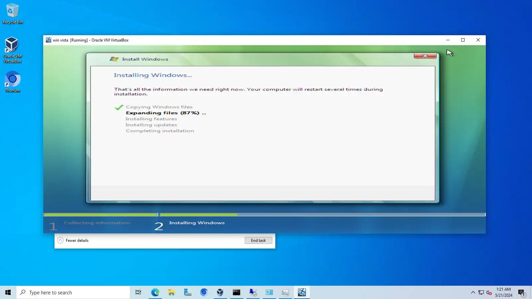Show hidden system tray icons
This screenshot has width=532, height=299.
click(x=473, y=292)
